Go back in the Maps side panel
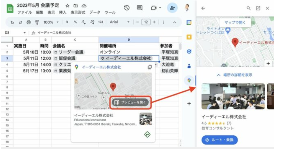The width and height of the screenshot is (281, 149). (203, 8)
